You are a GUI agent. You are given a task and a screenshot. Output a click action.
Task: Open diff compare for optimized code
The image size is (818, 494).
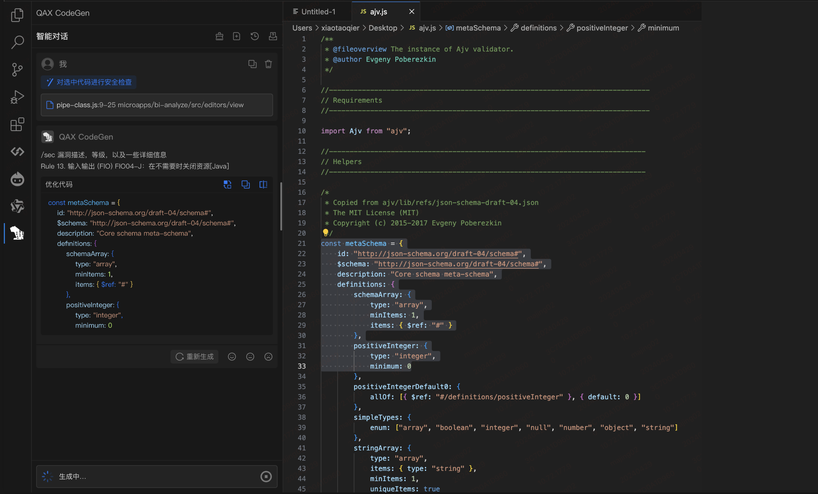click(x=263, y=184)
